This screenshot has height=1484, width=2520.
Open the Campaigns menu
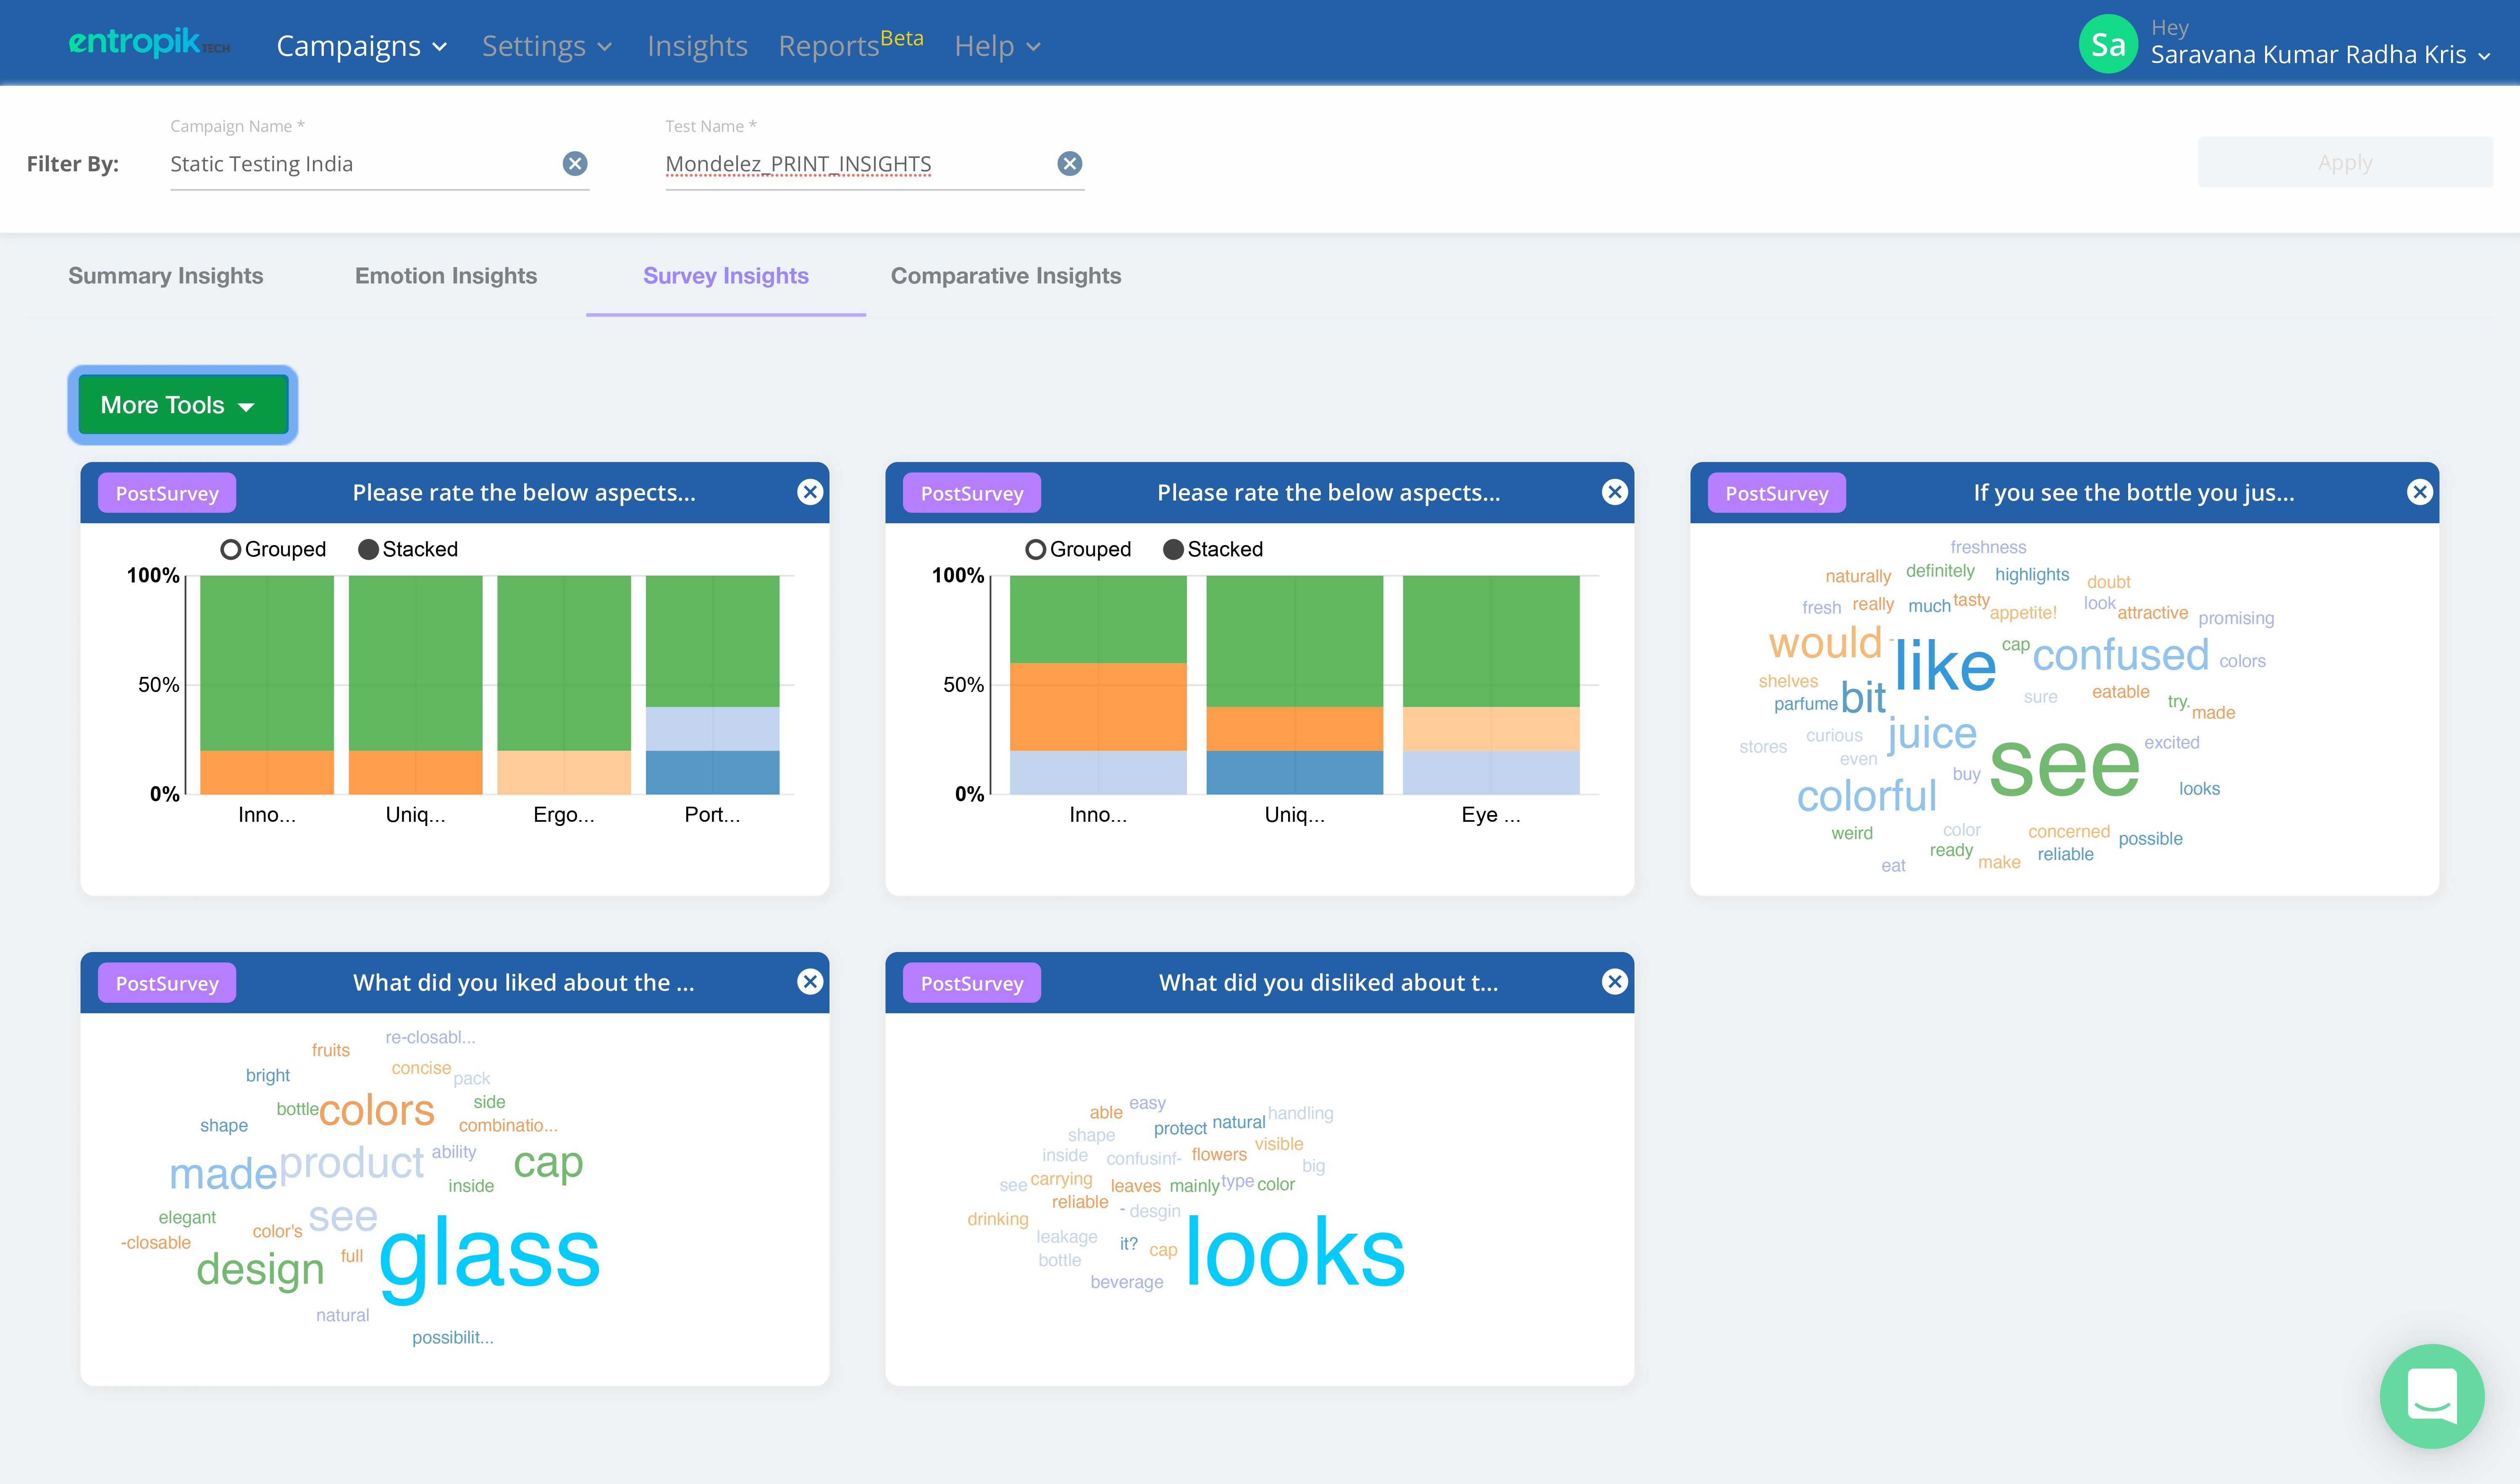[362, 46]
